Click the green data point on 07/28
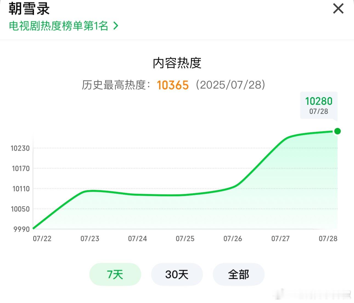Image resolution: width=354 pixels, height=303 pixels. point(338,131)
